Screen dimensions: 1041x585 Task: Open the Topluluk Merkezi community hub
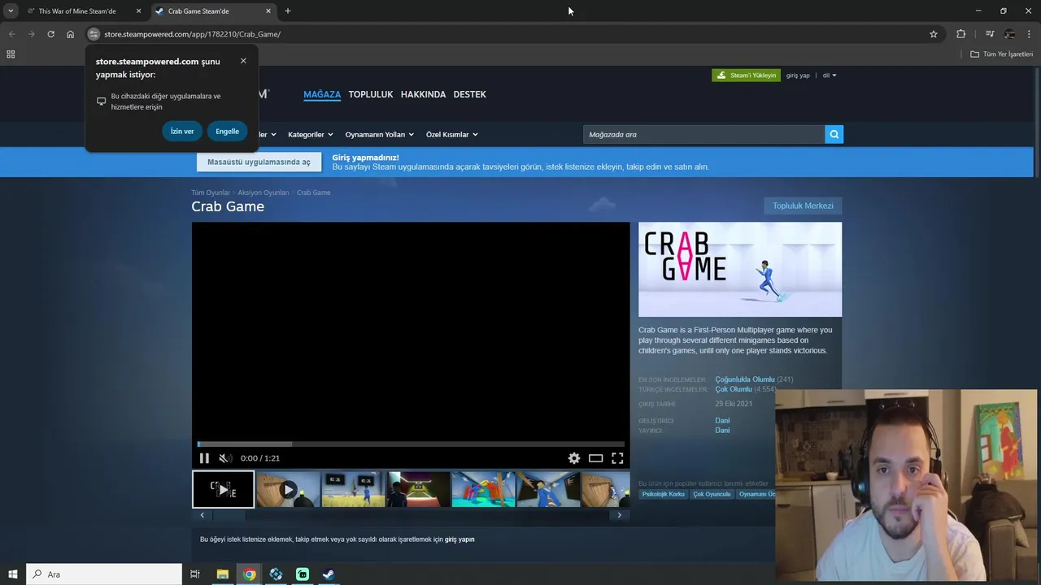tap(803, 206)
